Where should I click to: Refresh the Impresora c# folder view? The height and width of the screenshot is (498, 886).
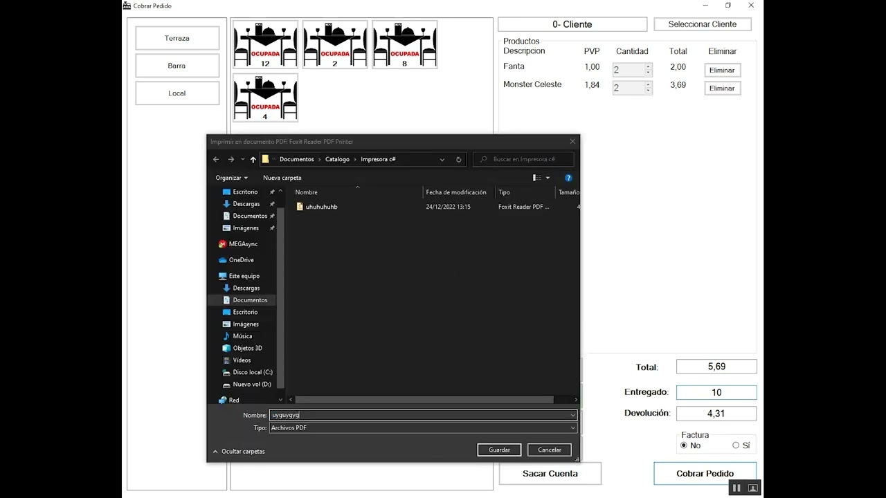(x=458, y=159)
